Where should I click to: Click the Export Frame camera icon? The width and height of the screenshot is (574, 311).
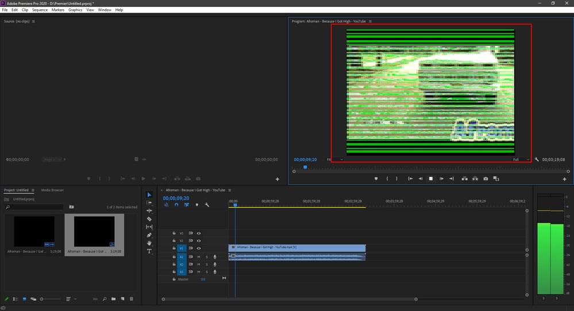(486, 179)
